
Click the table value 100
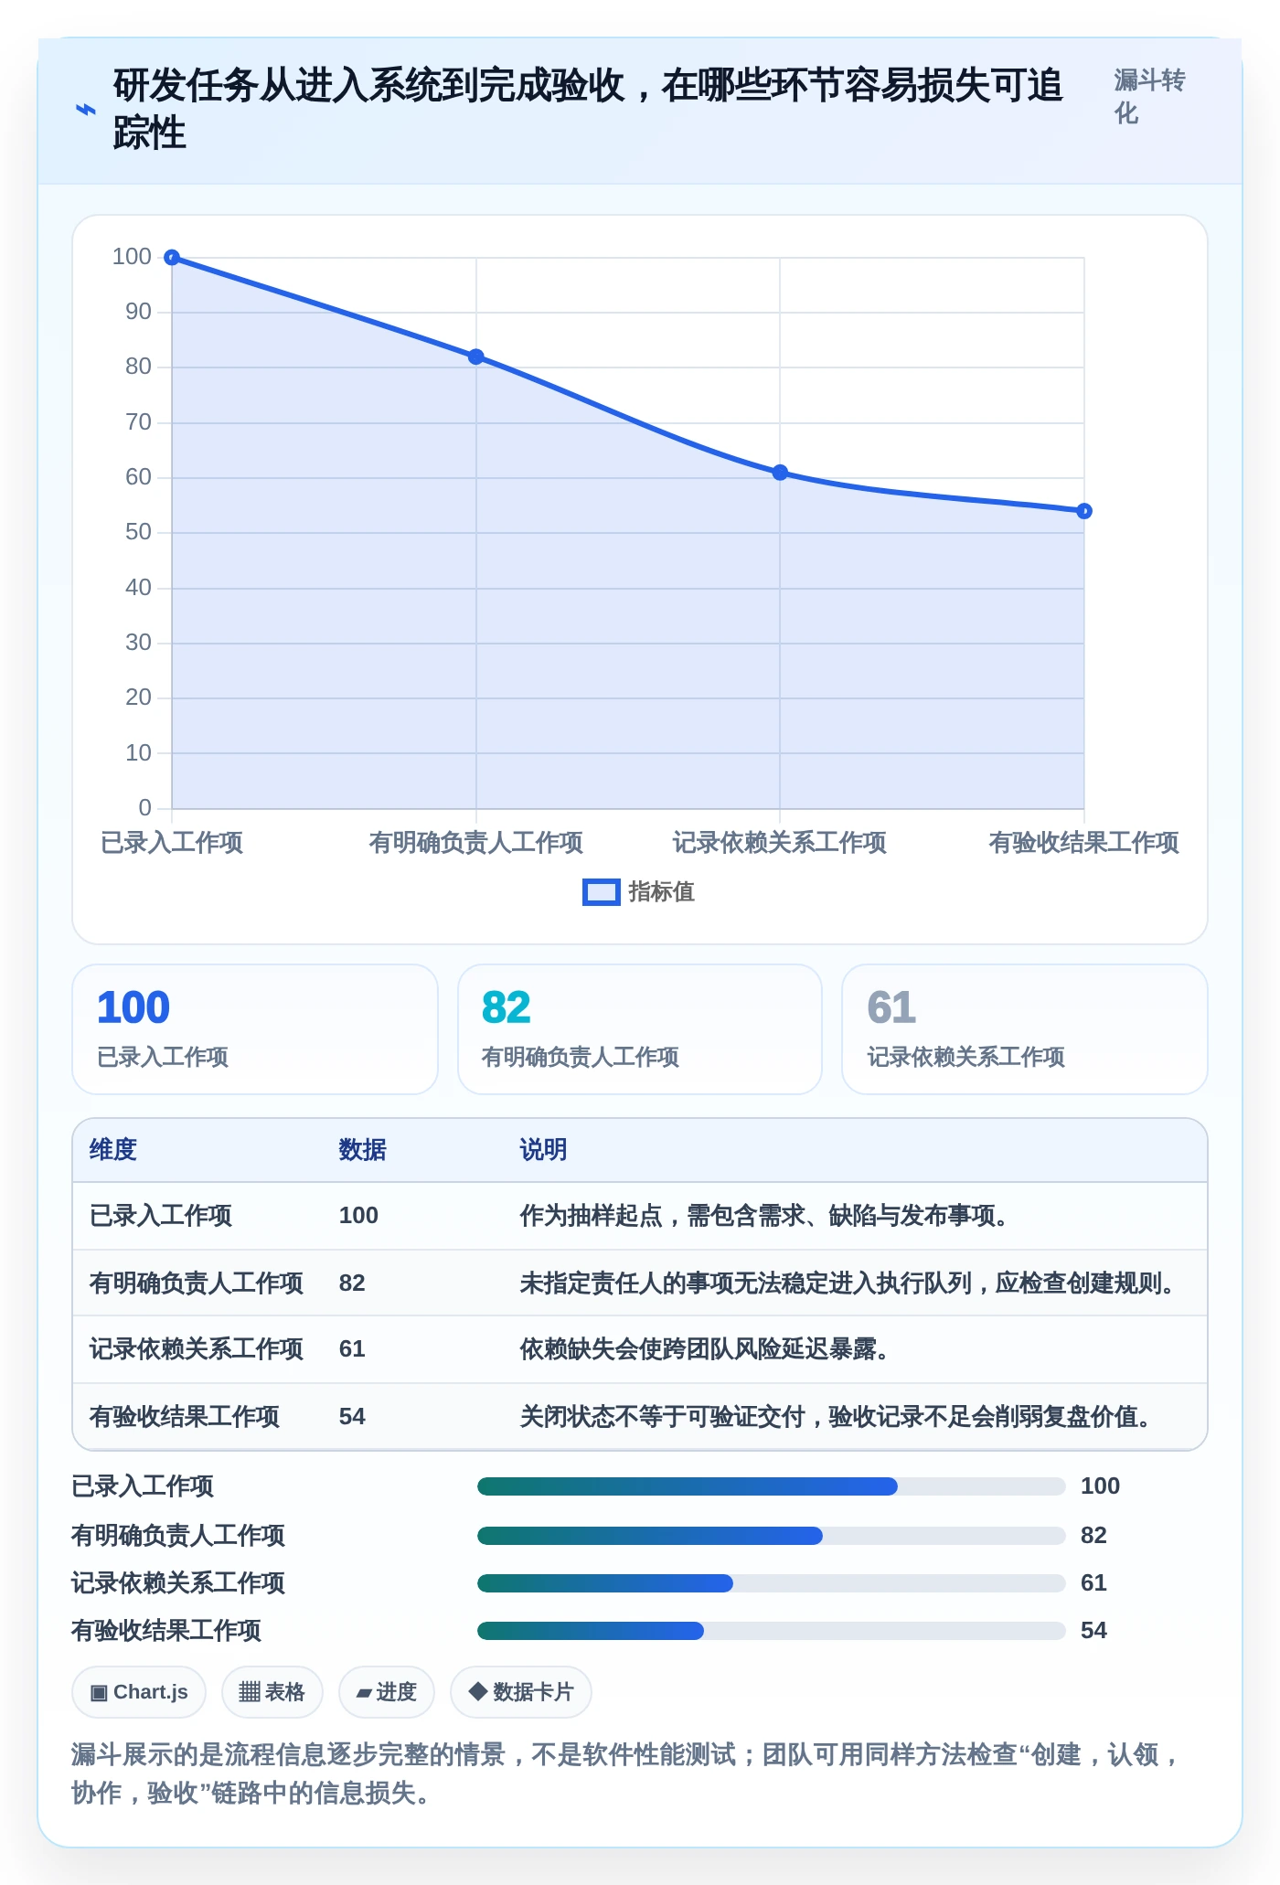[358, 1216]
